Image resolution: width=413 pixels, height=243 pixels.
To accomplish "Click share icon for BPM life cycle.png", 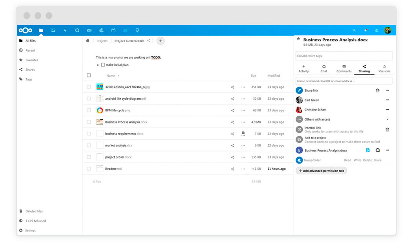I will tap(232, 110).
